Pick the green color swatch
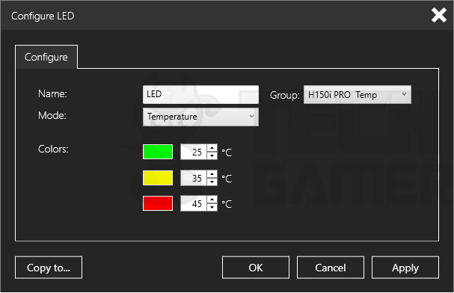The image size is (454, 293). (158, 152)
